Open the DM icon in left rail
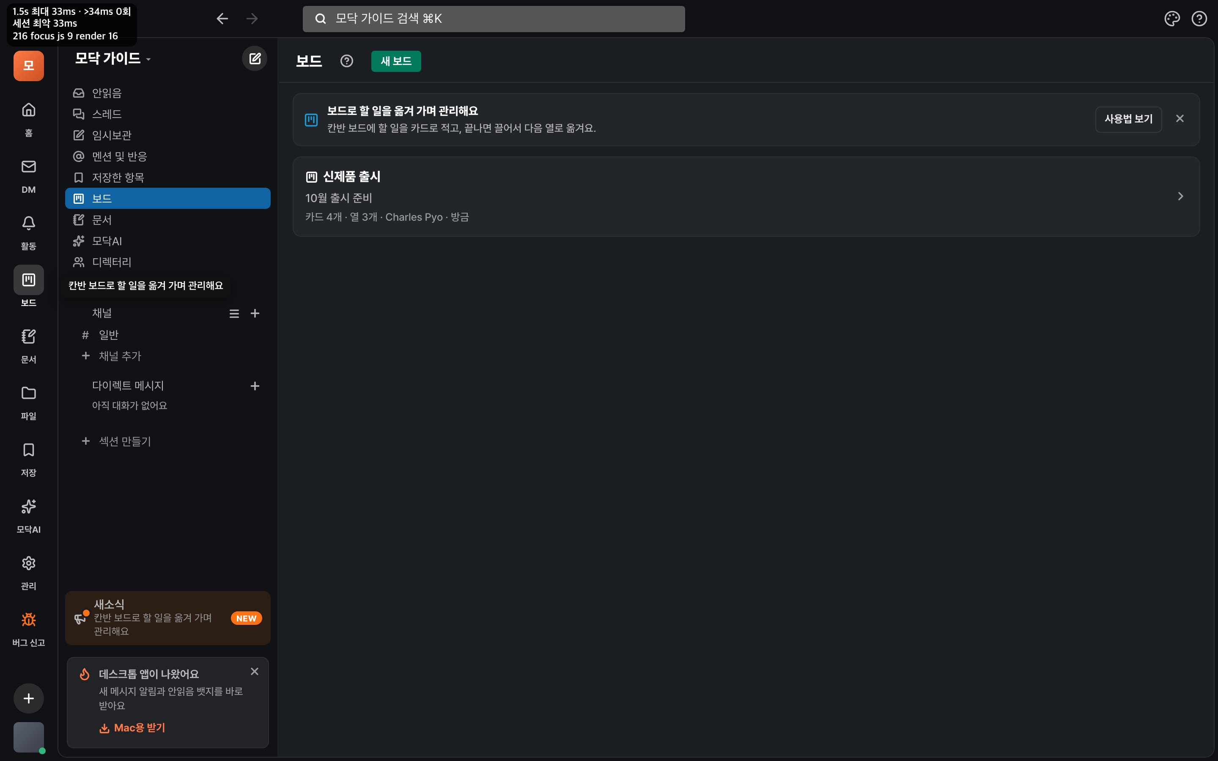The image size is (1218, 761). click(29, 167)
